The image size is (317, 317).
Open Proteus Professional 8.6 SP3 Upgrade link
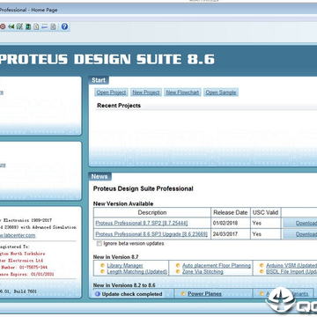click(151, 234)
